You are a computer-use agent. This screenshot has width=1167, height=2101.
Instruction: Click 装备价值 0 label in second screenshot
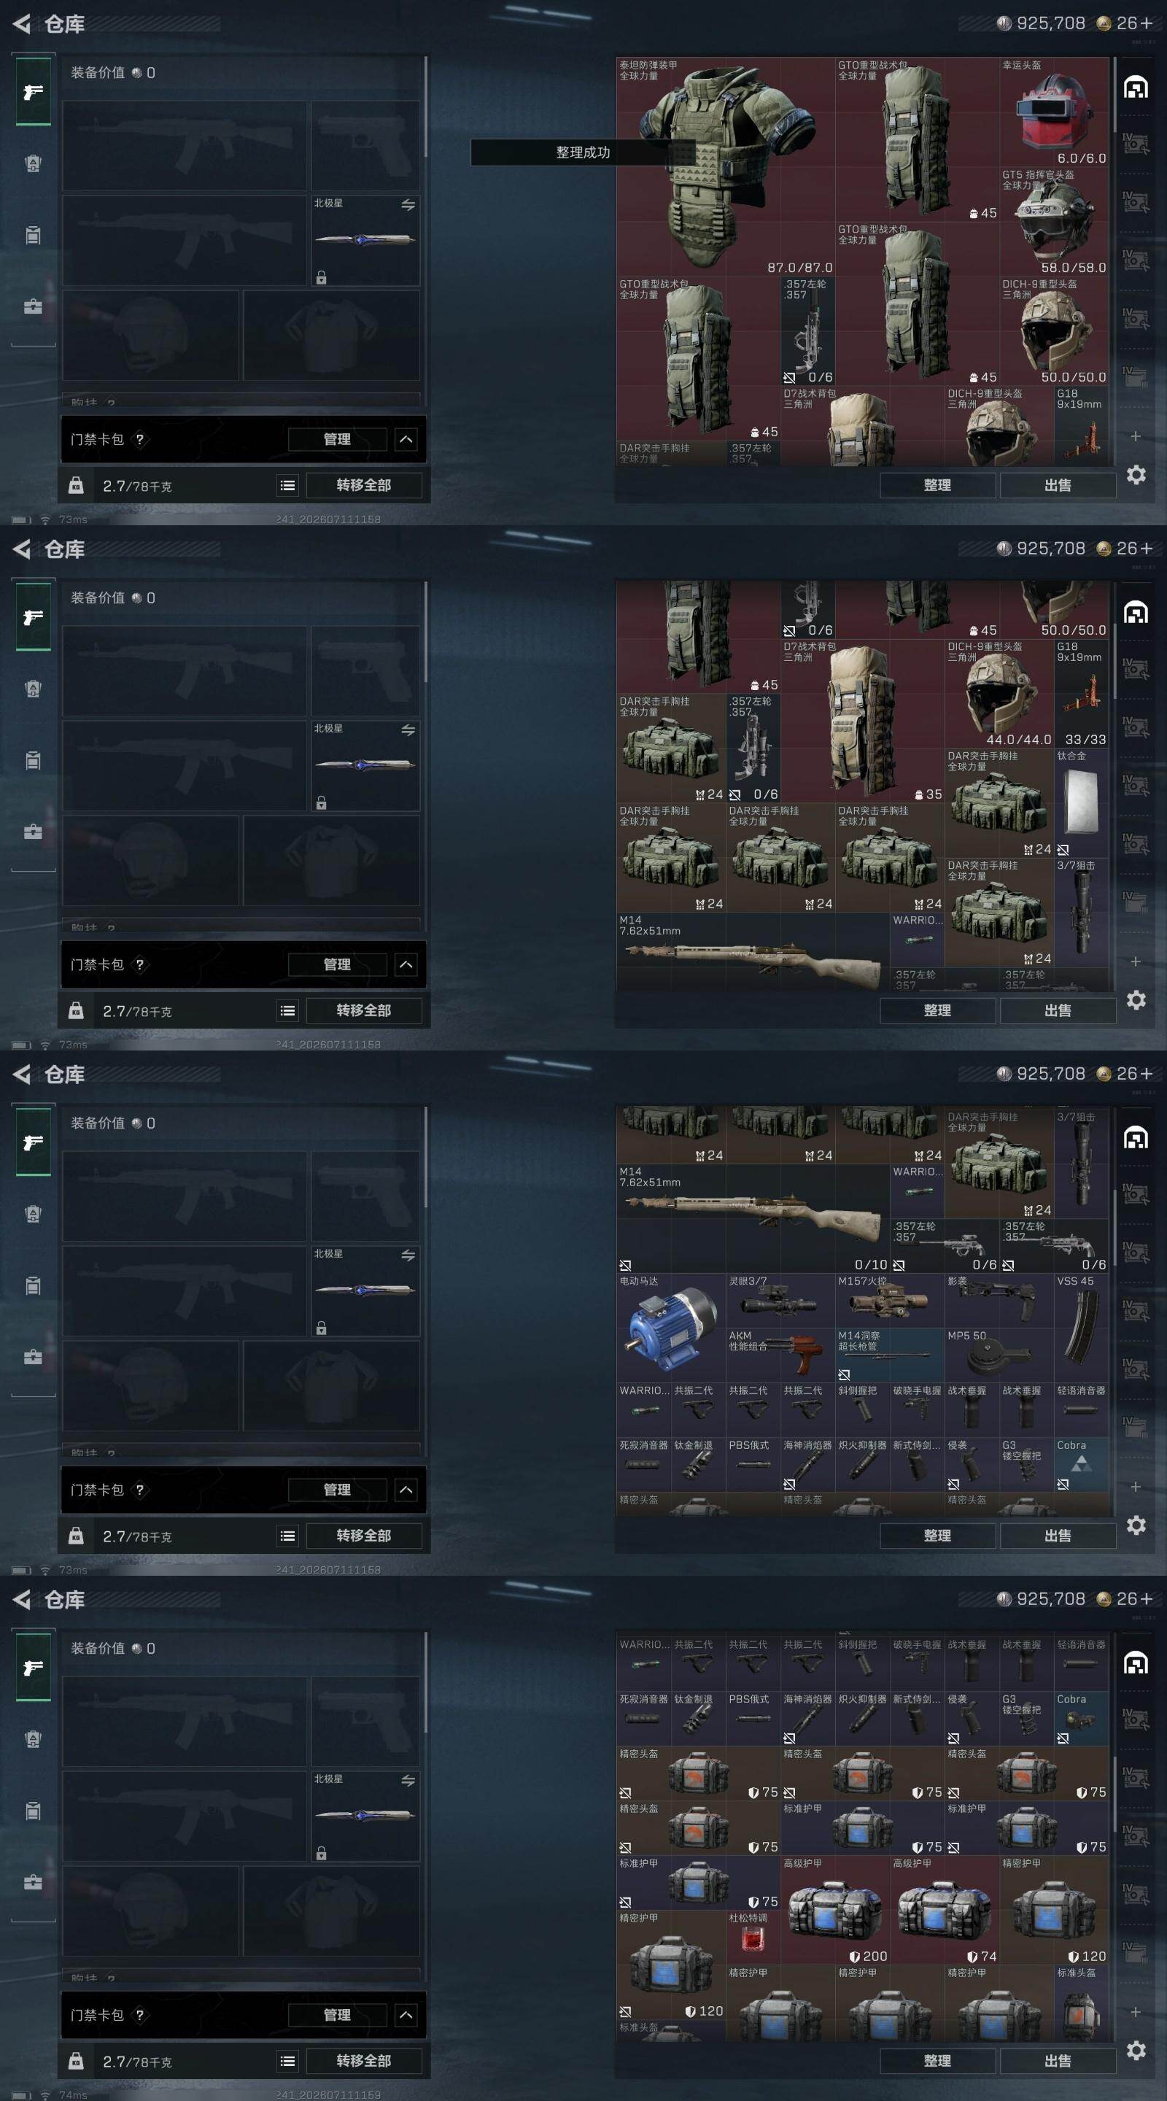[112, 598]
